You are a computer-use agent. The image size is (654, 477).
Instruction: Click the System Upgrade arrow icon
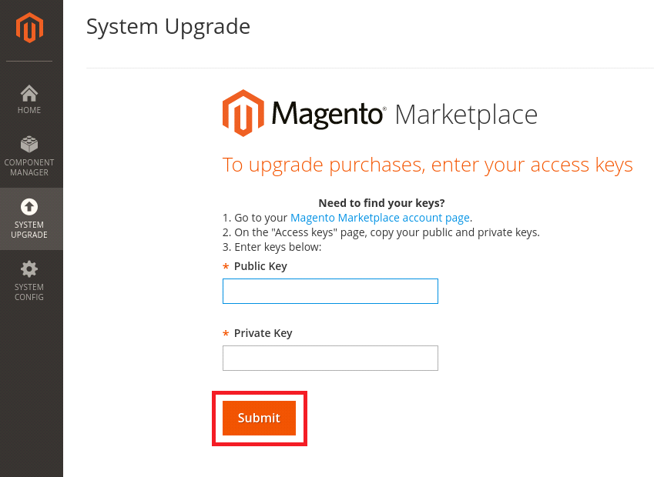(29, 207)
